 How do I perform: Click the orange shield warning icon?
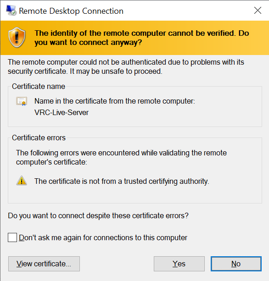click(x=17, y=38)
